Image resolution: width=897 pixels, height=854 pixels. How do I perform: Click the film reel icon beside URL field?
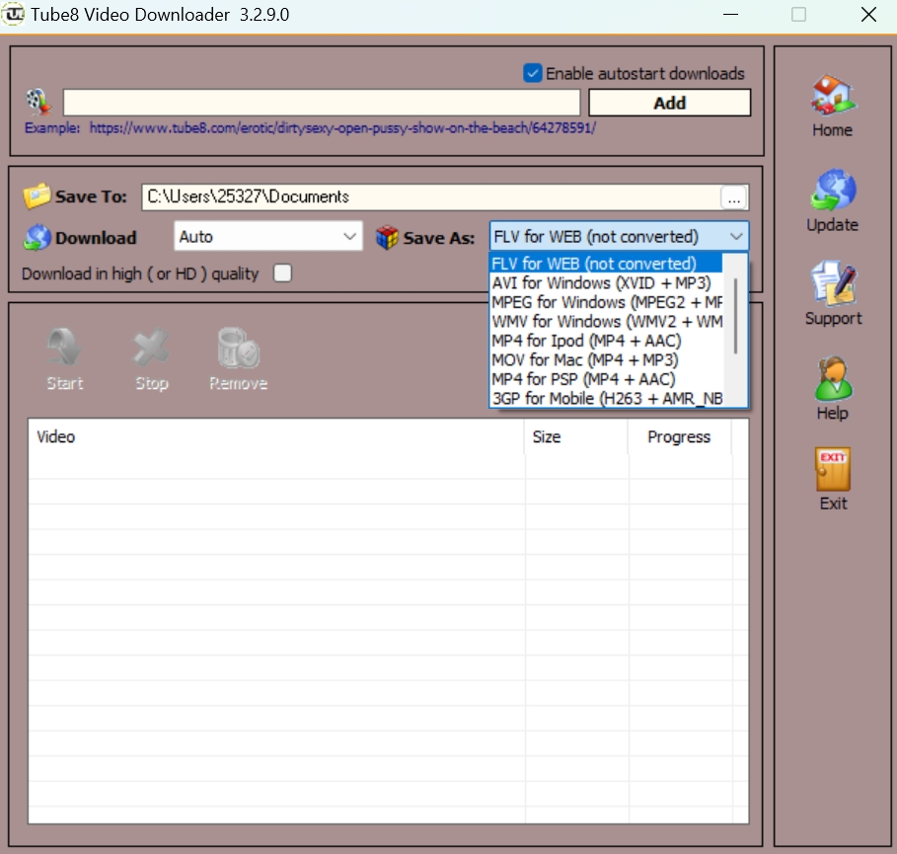38,102
